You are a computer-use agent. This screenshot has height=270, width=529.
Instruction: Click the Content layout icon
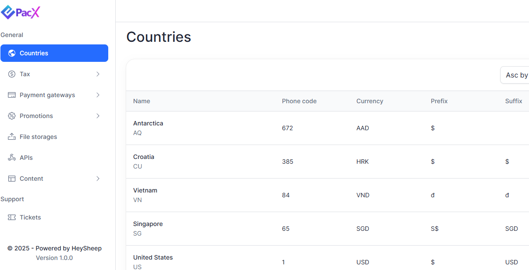(12, 179)
